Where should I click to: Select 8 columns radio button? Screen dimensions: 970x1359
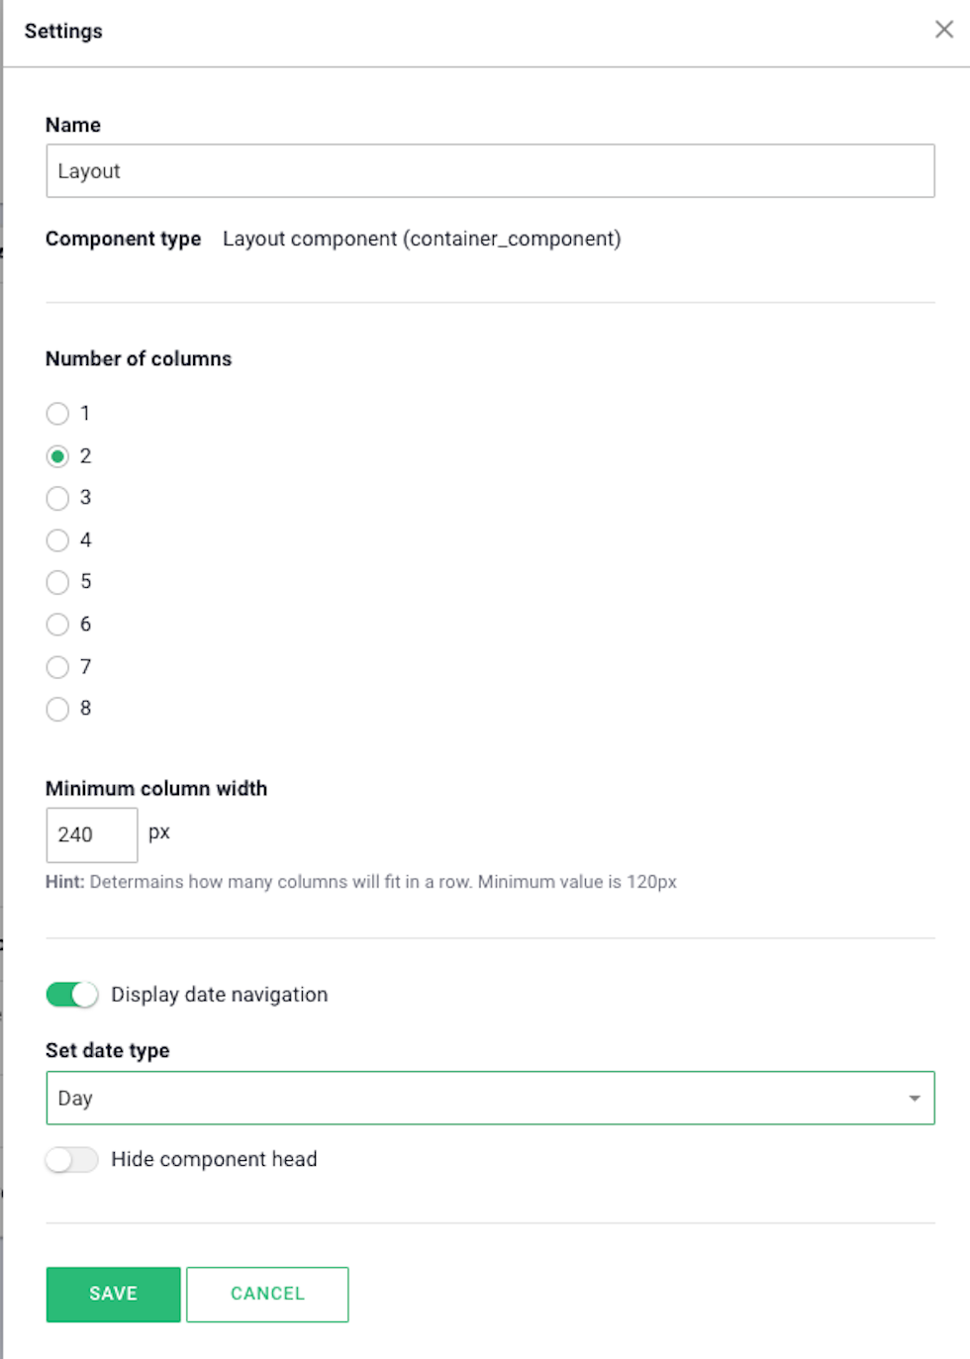tap(57, 709)
